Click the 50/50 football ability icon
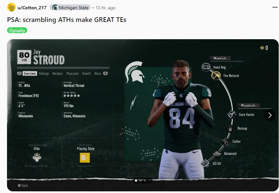Screen dimensions: 279x193 (205, 163)
